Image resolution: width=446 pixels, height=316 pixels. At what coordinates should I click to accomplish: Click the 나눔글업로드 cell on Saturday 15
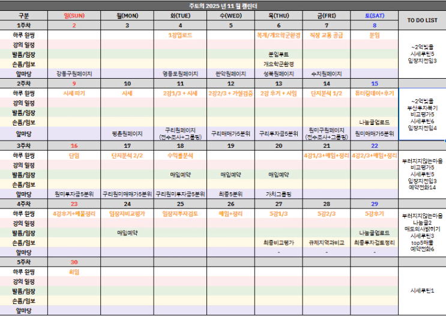point(375,122)
